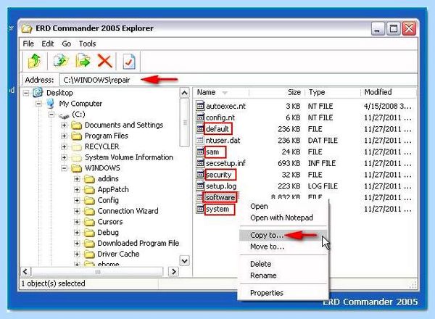
Task: Click the Desktop icon in the tree
Action: 38,93
